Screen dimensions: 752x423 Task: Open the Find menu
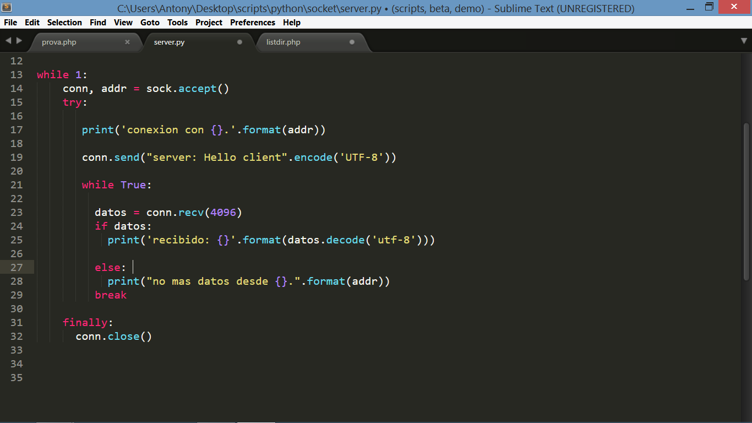(x=98, y=23)
